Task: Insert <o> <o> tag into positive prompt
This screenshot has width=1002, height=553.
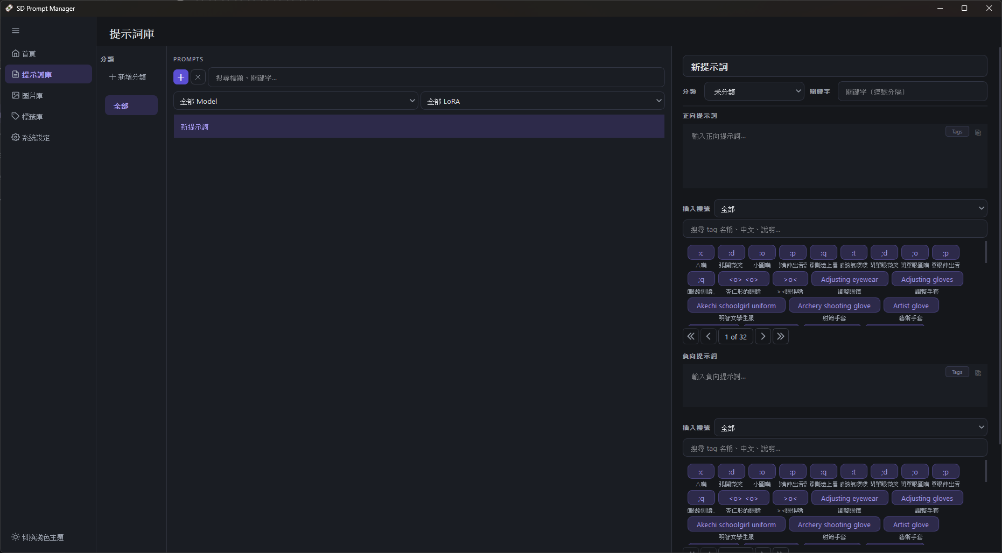Action: [744, 279]
